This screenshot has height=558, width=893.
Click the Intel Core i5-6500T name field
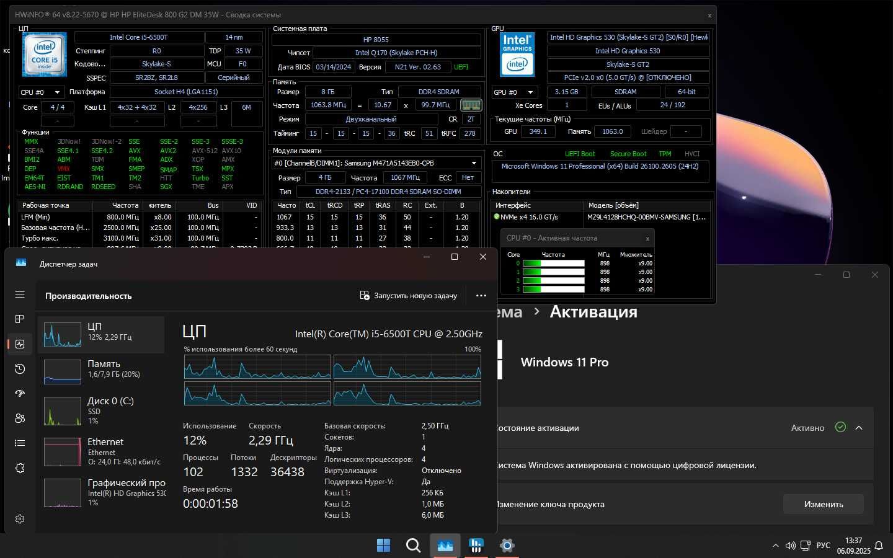(139, 37)
